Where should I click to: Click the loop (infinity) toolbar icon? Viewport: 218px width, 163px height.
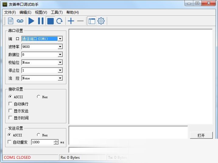point(20,21)
